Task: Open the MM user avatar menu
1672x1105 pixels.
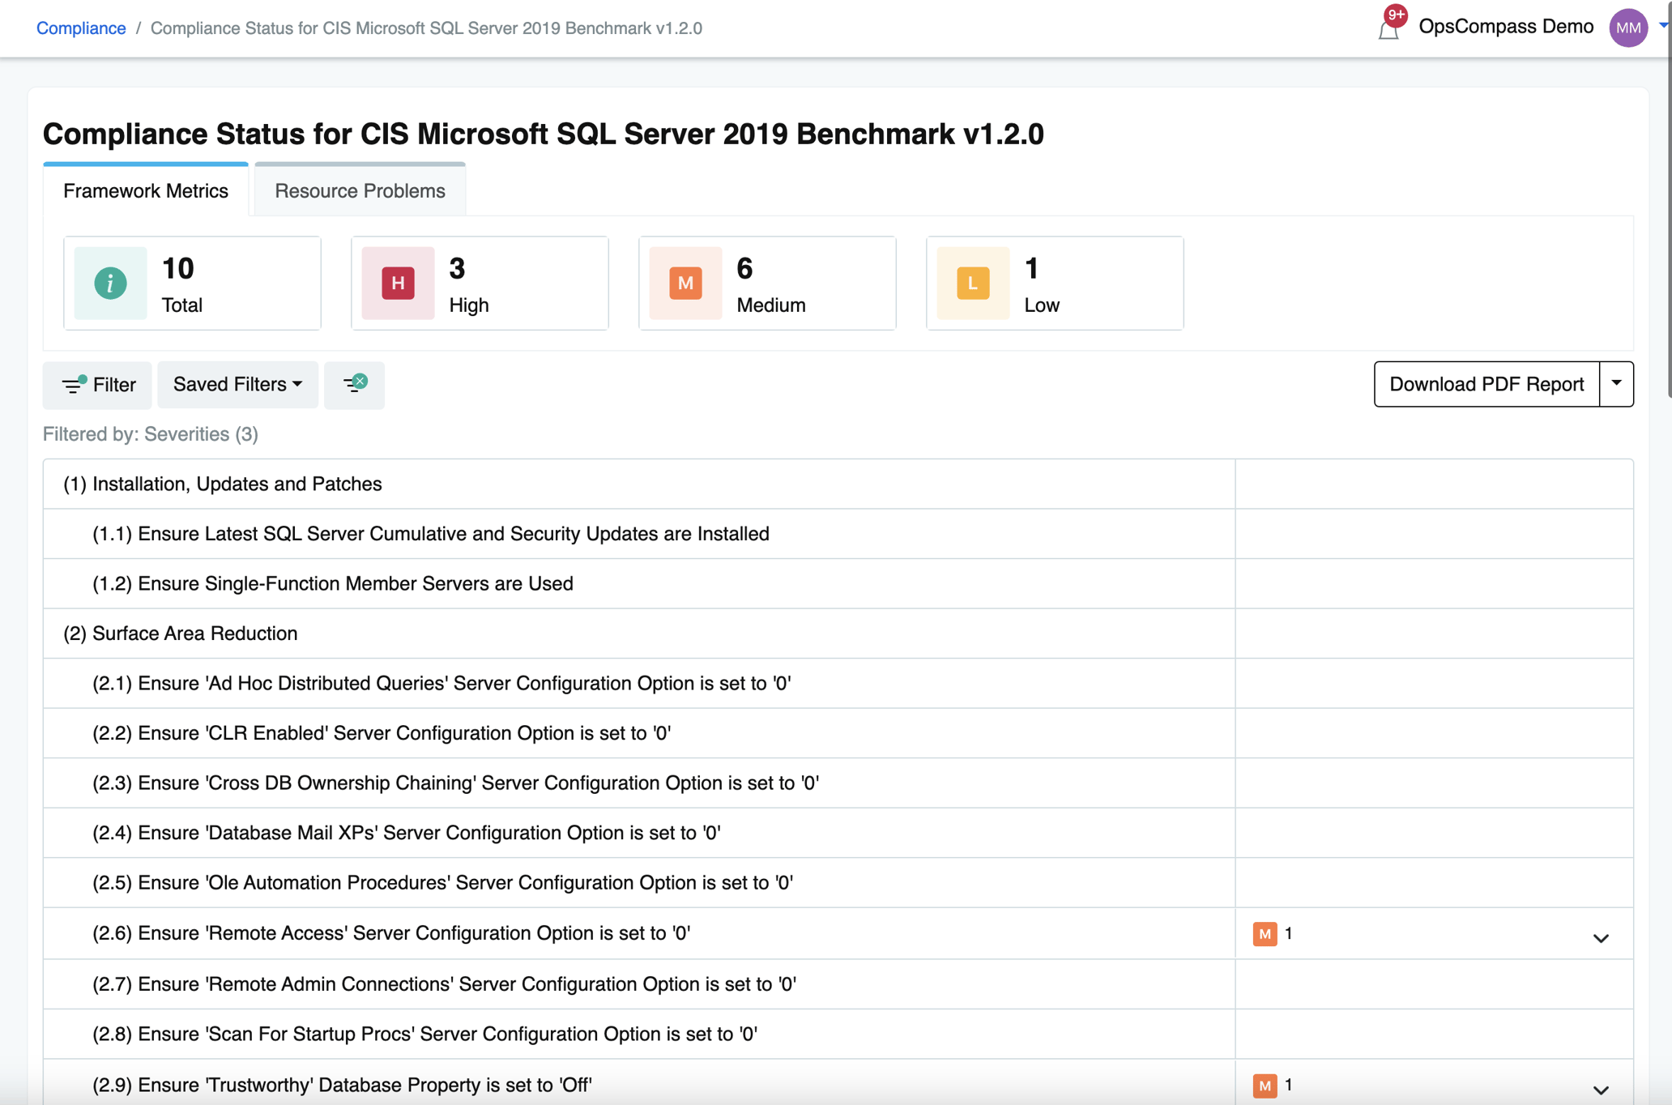Action: tap(1628, 28)
